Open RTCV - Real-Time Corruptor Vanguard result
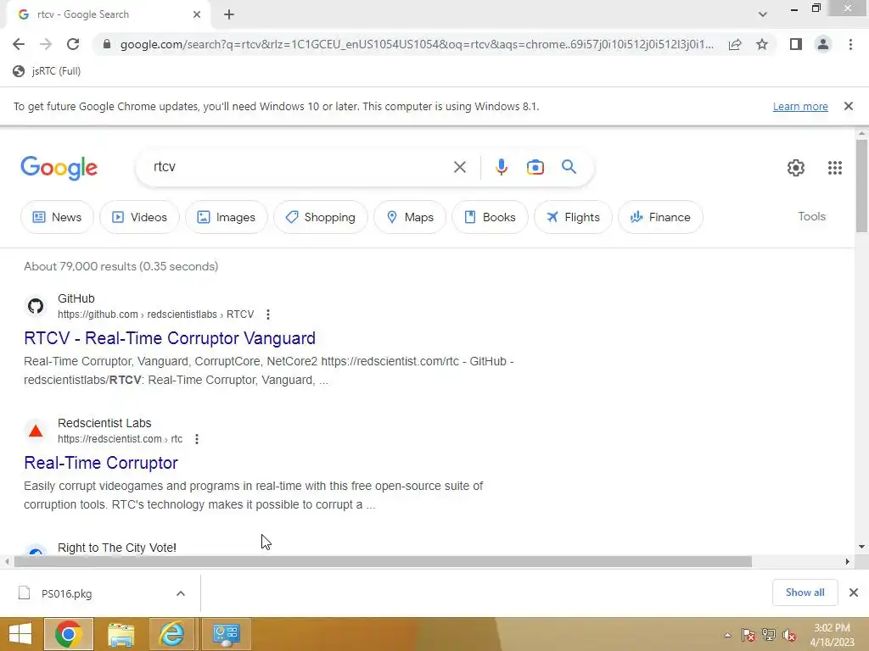This screenshot has height=651, width=869. [x=170, y=338]
